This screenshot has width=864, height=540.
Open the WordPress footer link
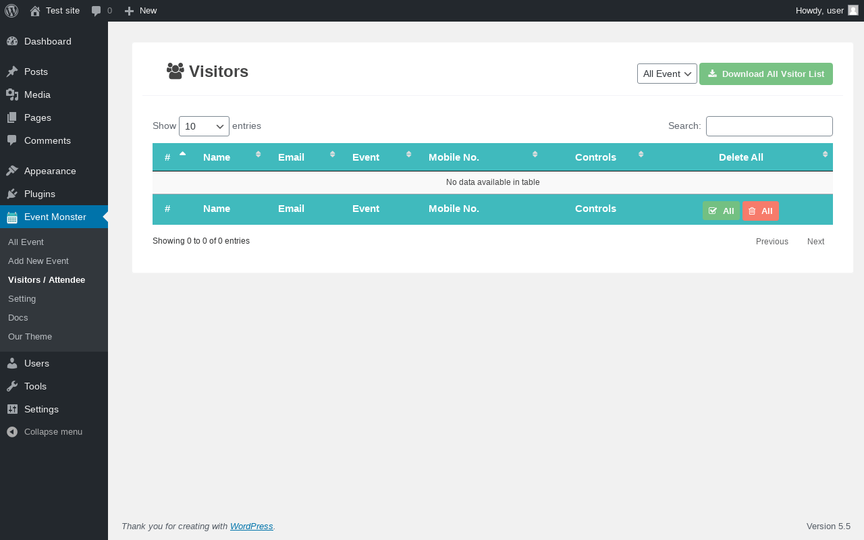[x=252, y=526]
